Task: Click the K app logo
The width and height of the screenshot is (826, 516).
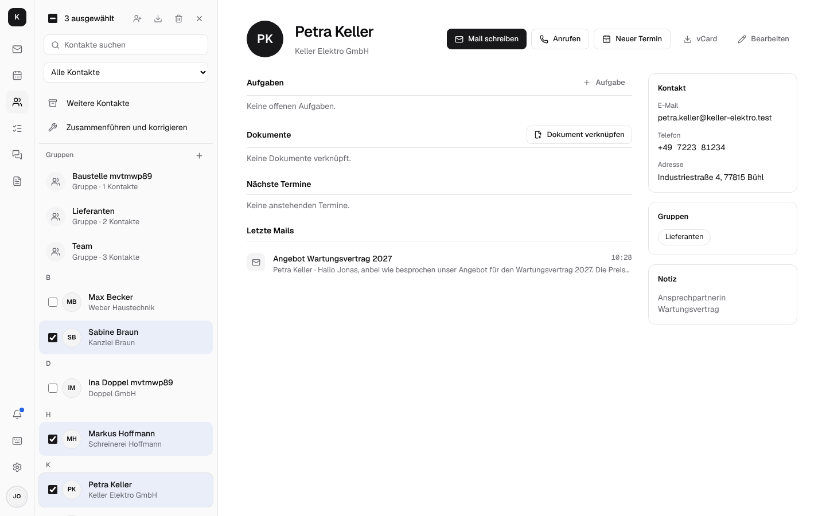Action: tap(17, 17)
